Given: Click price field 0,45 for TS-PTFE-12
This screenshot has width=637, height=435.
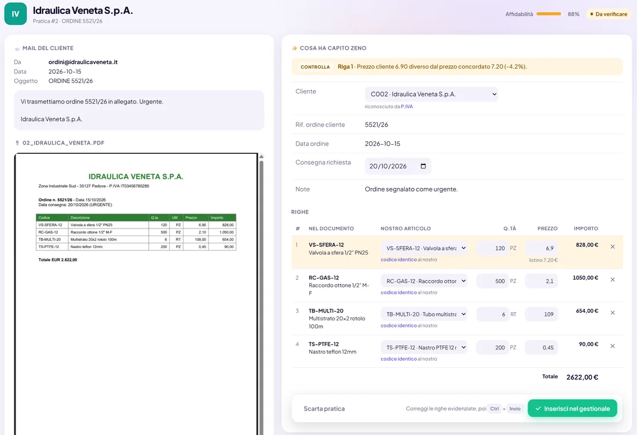Looking at the screenshot, I should pyautogui.click(x=541, y=348).
